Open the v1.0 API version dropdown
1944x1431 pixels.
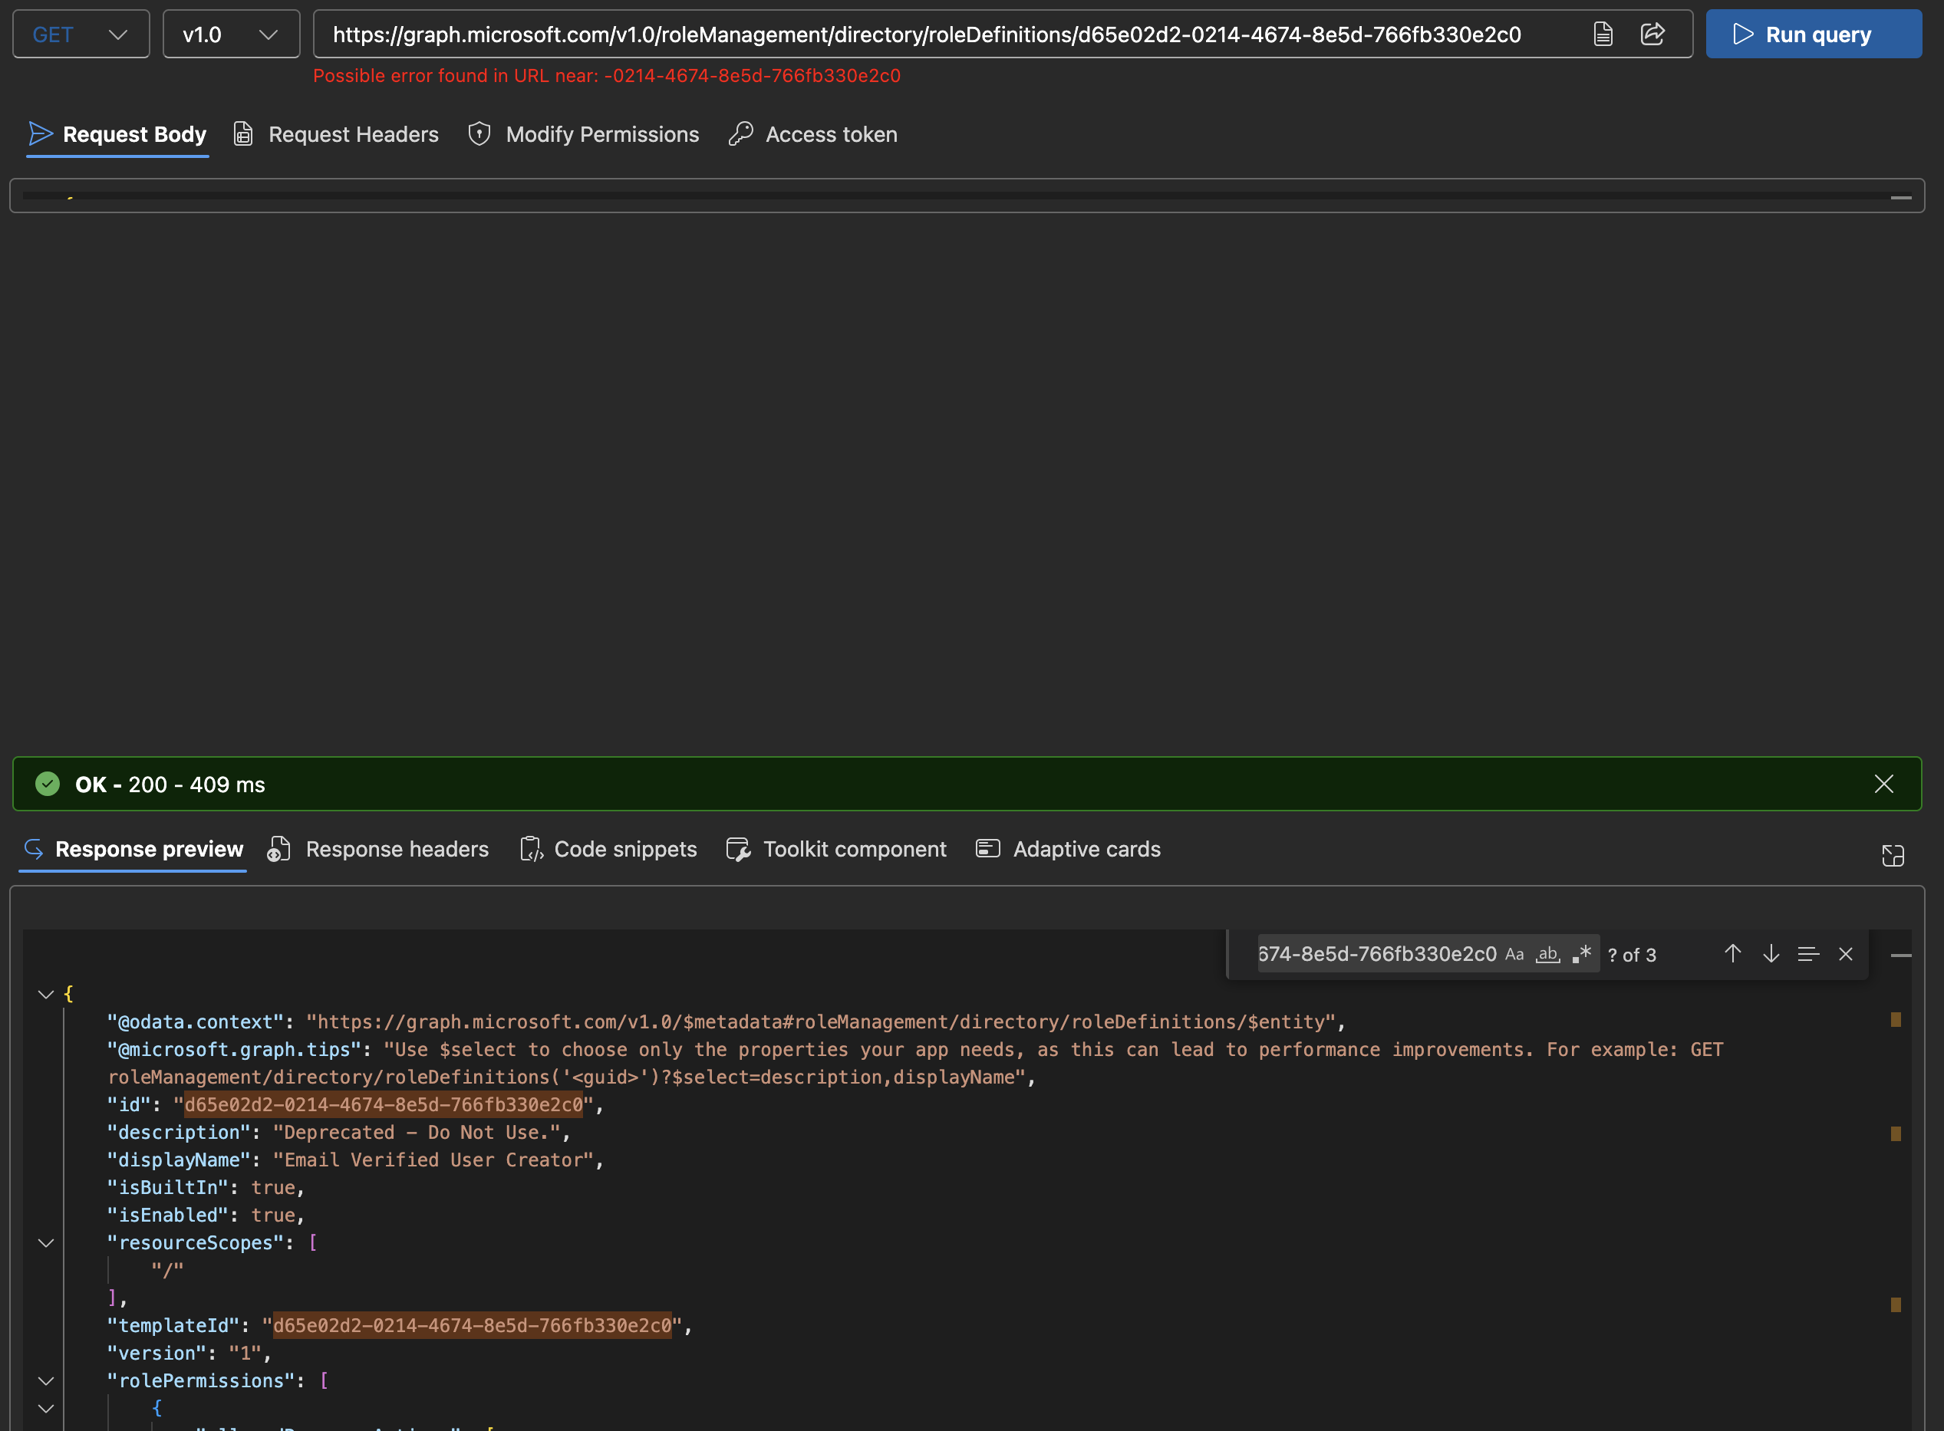click(x=230, y=35)
